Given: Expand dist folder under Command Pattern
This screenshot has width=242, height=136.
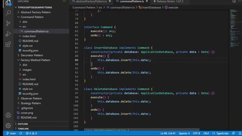Looking at the screenshot, I should tap(25, 22).
